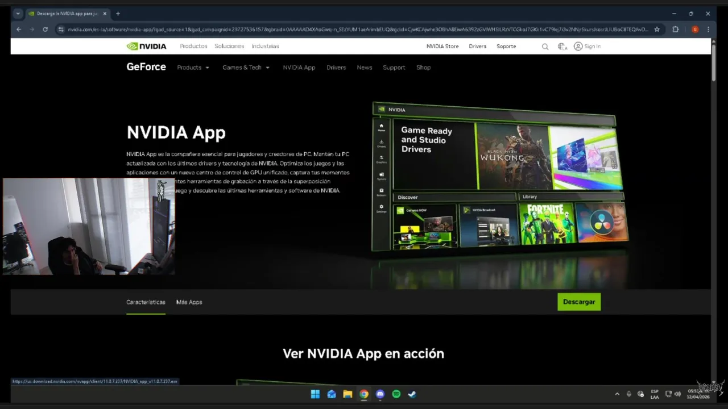Click the page vertical scrollbar thumb
The image size is (728, 409).
tap(714, 64)
